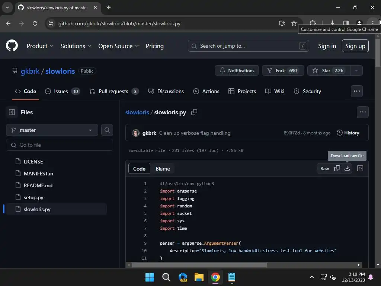The height and width of the screenshot is (286, 381).
Task: Fork the repository
Action: click(283, 70)
